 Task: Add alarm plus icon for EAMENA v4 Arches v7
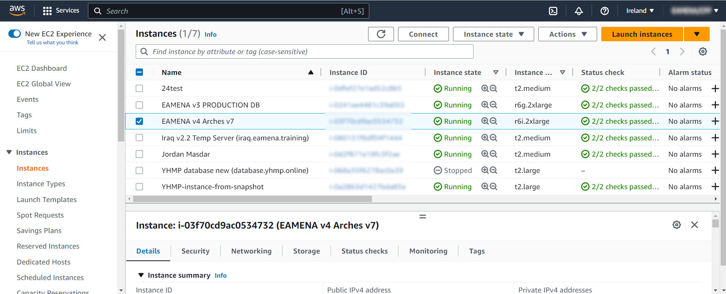pyautogui.click(x=715, y=121)
